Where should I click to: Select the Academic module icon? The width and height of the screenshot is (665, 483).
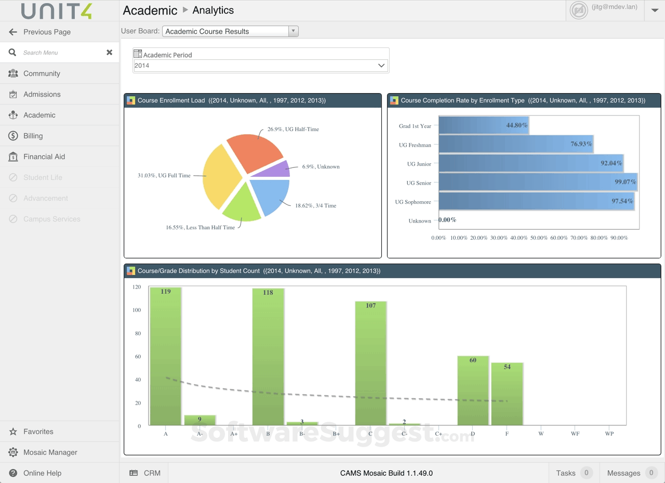tap(12, 115)
